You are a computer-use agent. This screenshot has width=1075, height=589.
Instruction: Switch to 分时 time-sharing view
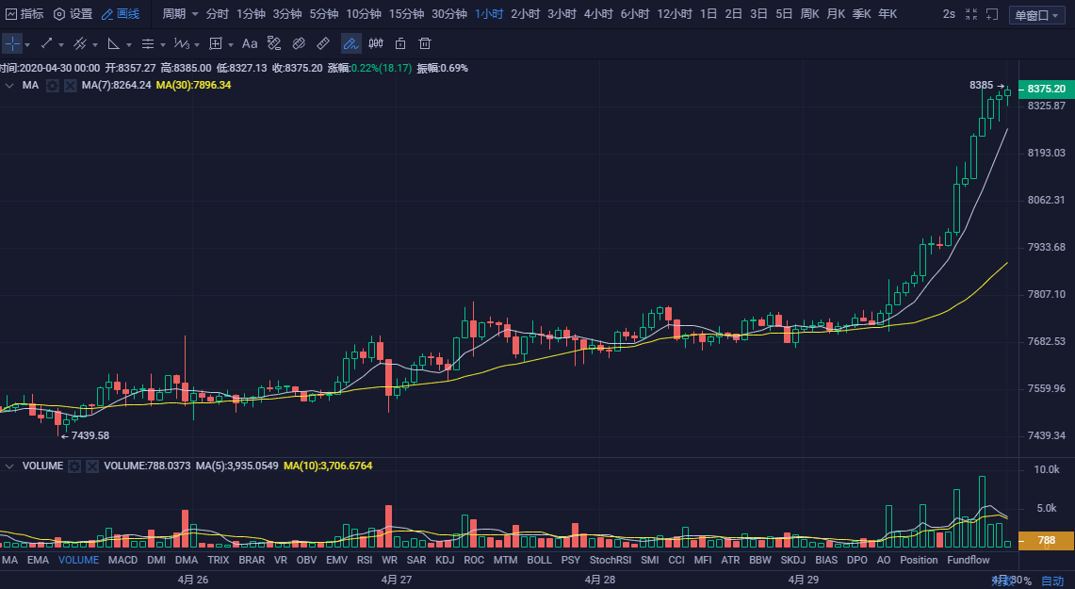217,14
